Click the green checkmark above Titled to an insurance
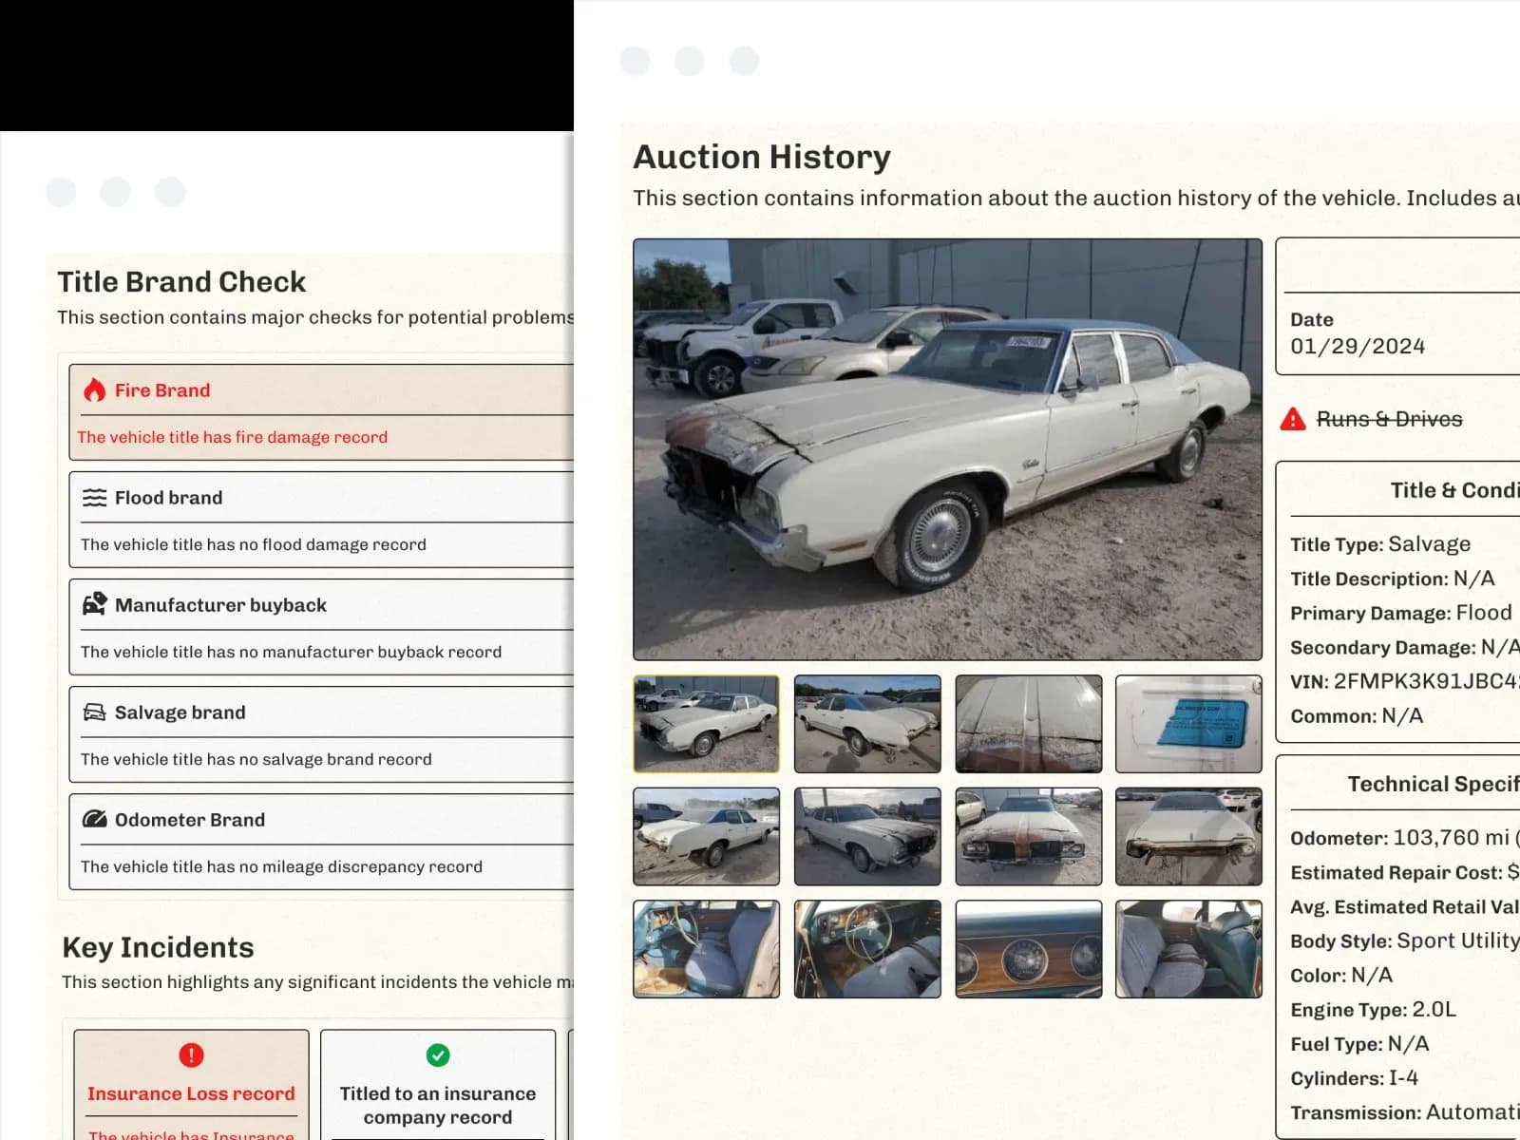The width and height of the screenshot is (1520, 1140). click(x=438, y=1054)
